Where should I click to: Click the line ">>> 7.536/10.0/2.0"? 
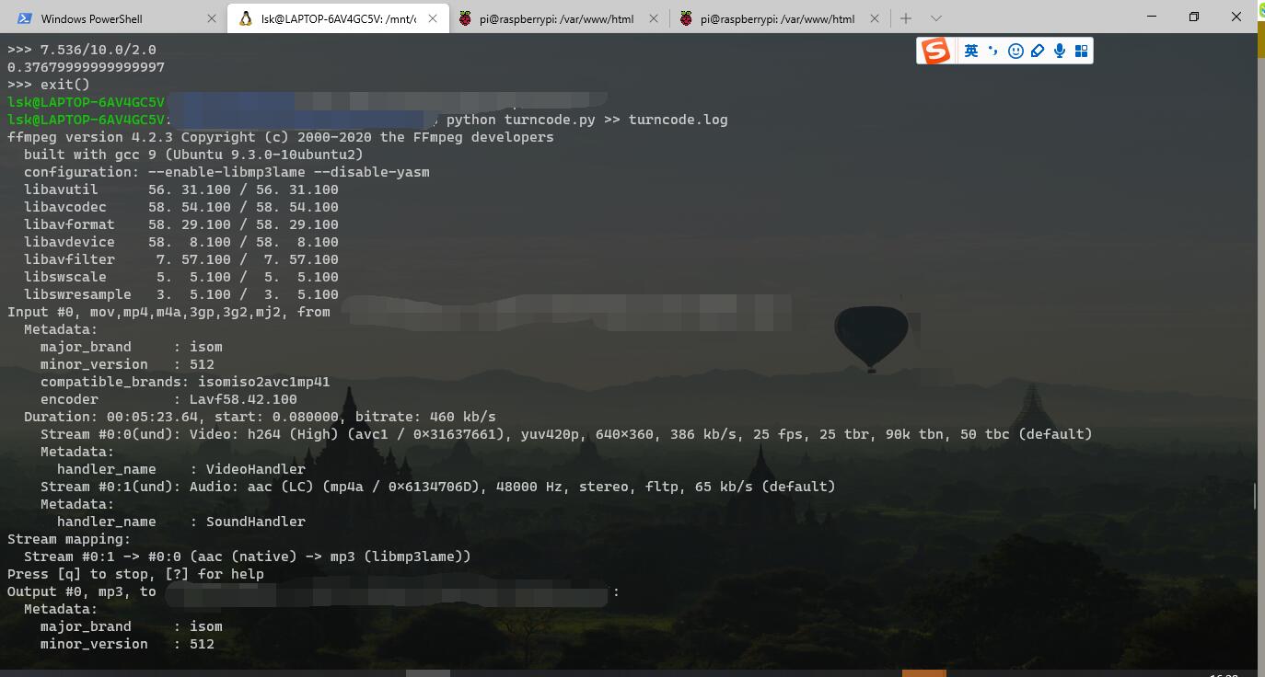pos(82,50)
